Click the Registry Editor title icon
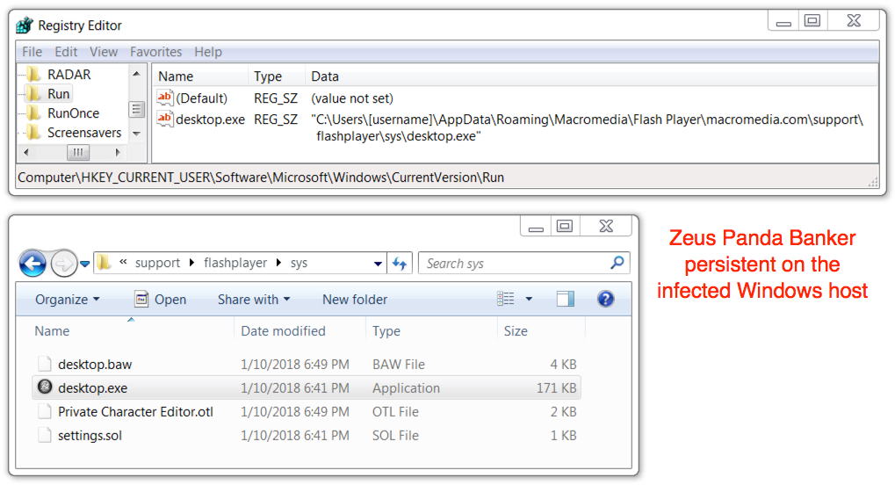The height and width of the screenshot is (485, 895). [25, 25]
